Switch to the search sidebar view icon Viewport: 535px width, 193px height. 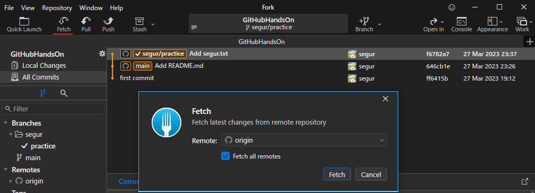click(x=64, y=93)
